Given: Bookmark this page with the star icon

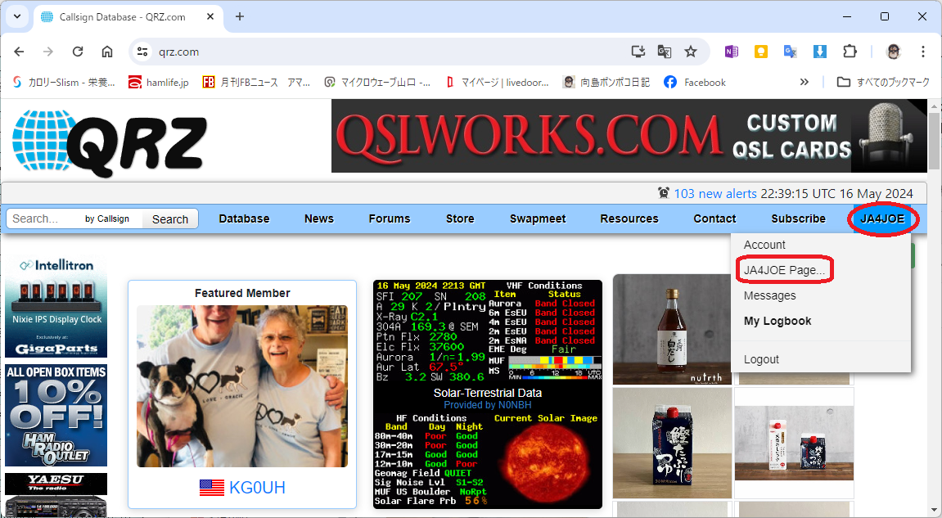Looking at the screenshot, I should point(691,52).
